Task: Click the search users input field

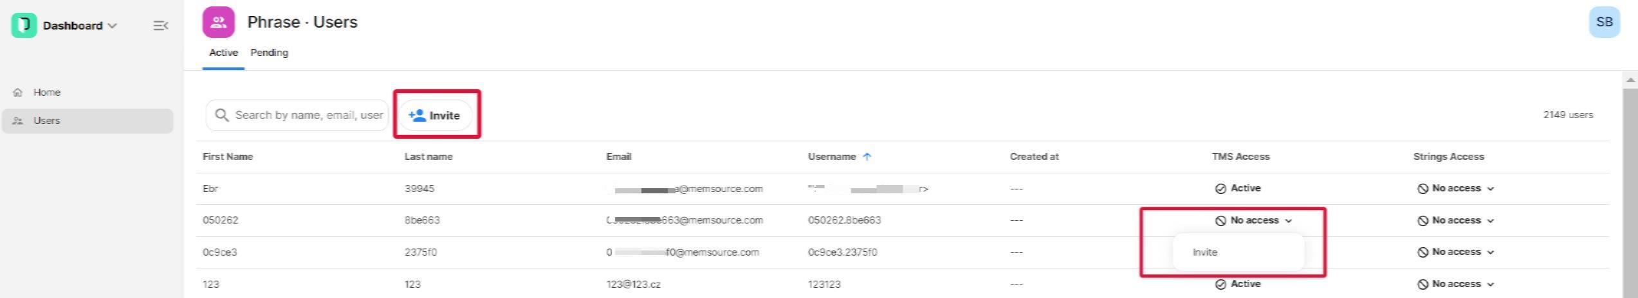Action: click(x=297, y=115)
